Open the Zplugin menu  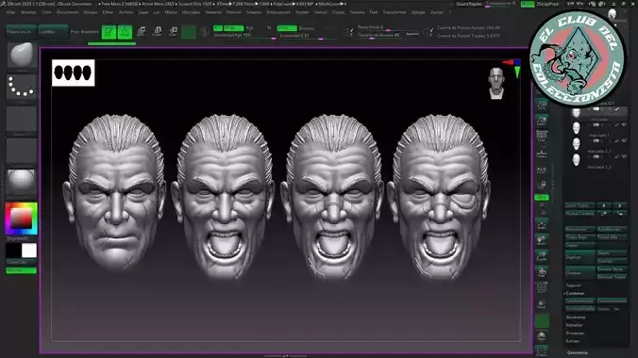click(x=418, y=12)
